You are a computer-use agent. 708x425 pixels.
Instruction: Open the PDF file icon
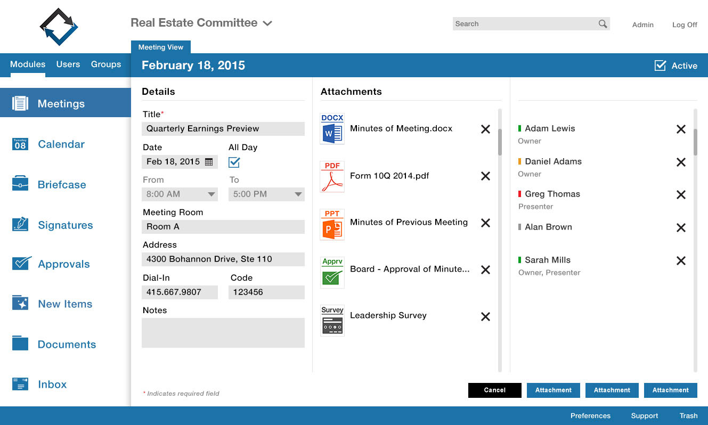coord(332,176)
